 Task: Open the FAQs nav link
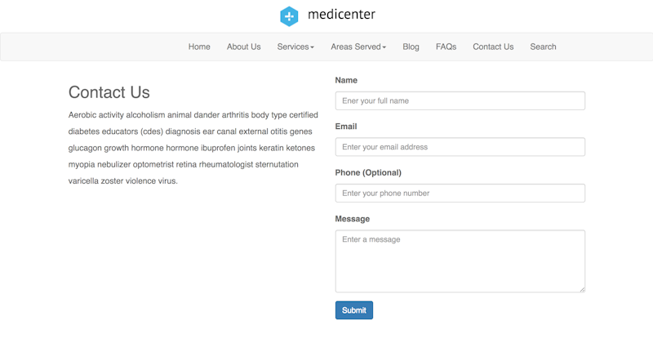pyautogui.click(x=446, y=47)
